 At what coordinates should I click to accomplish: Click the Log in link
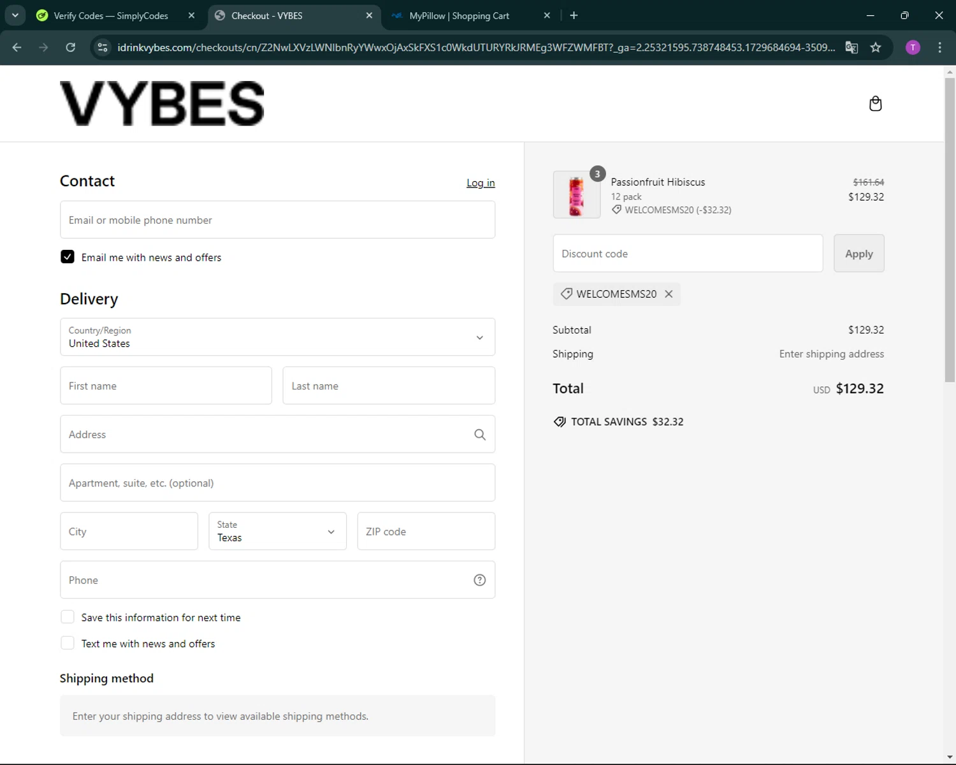click(481, 183)
